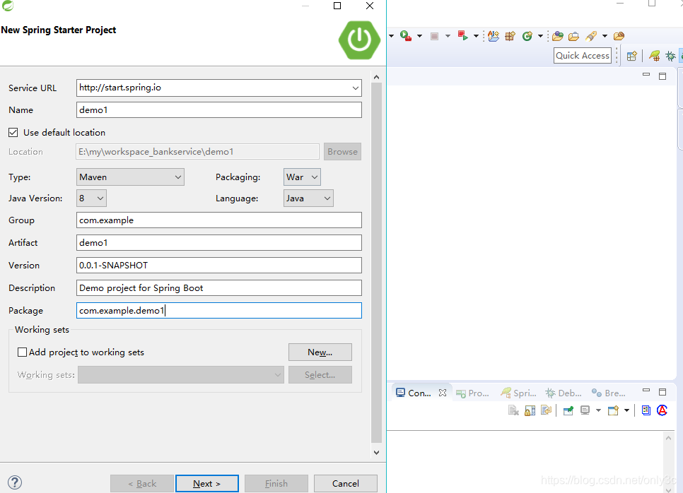This screenshot has width=683, height=493.
Task: Open the Search icon dropdown arrow
Action: [x=605, y=36]
